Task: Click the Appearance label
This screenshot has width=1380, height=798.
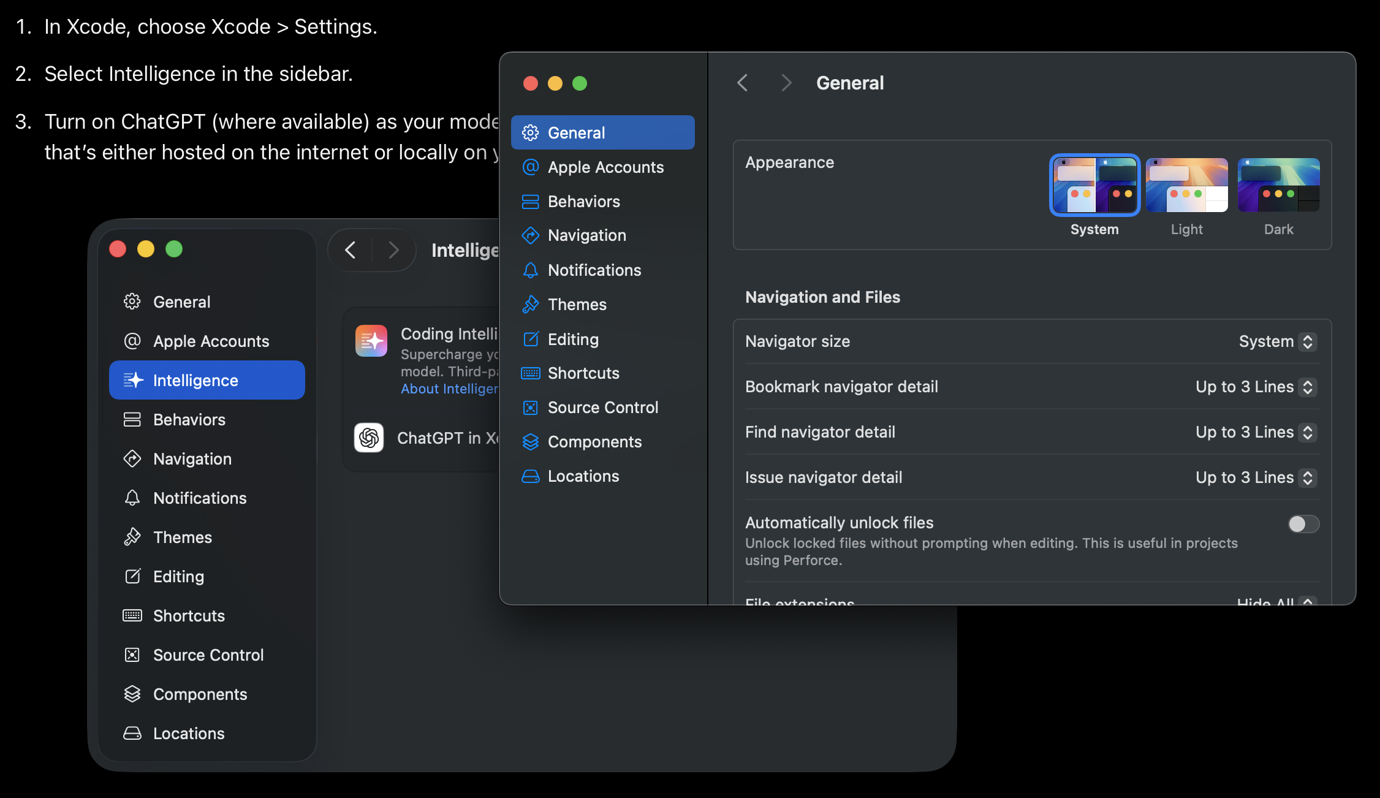Action: click(x=789, y=162)
